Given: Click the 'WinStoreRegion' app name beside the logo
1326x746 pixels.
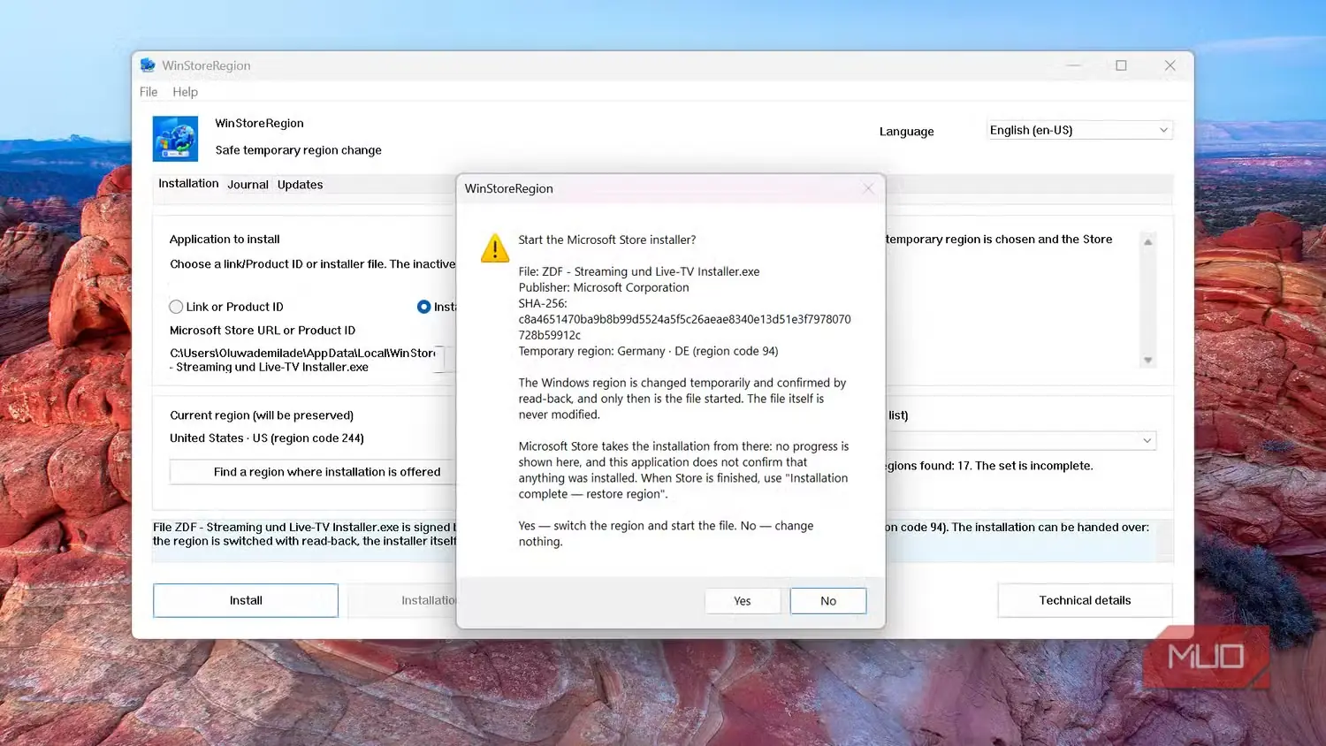Looking at the screenshot, I should coord(260,123).
